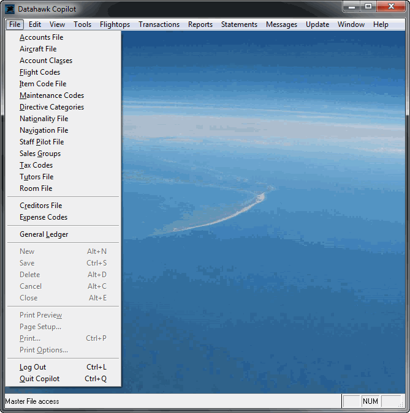Open Navigation File
This screenshot has width=410, height=413.
(63, 130)
